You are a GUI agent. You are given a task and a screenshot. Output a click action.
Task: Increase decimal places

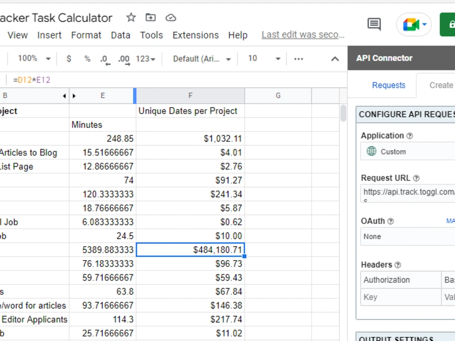[x=124, y=60]
